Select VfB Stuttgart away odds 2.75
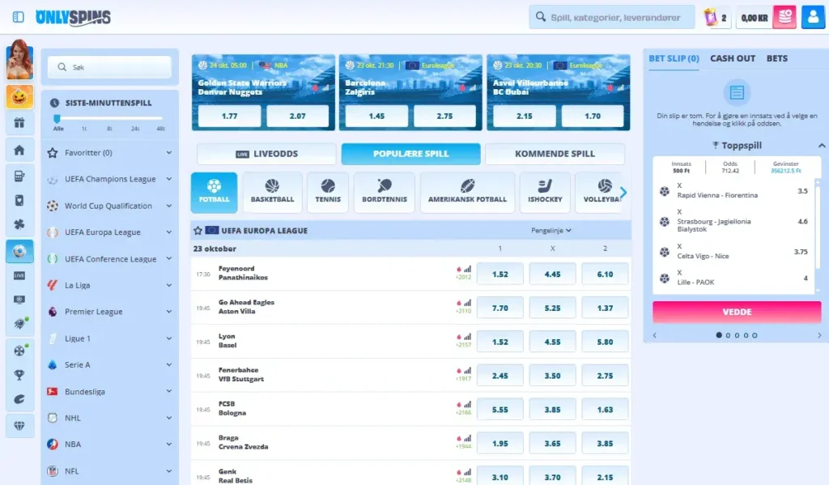 click(605, 376)
